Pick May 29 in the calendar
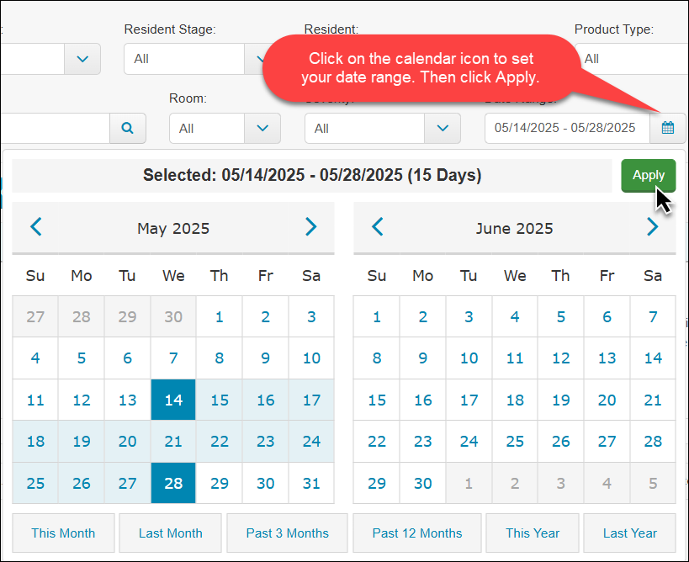This screenshot has width=689, height=562. pyautogui.click(x=220, y=483)
